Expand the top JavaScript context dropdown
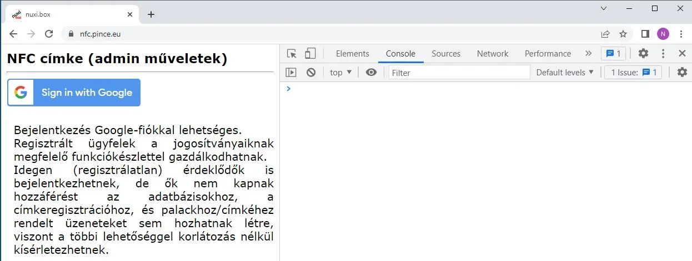Viewport: 692px width, 261px height. 341,72
